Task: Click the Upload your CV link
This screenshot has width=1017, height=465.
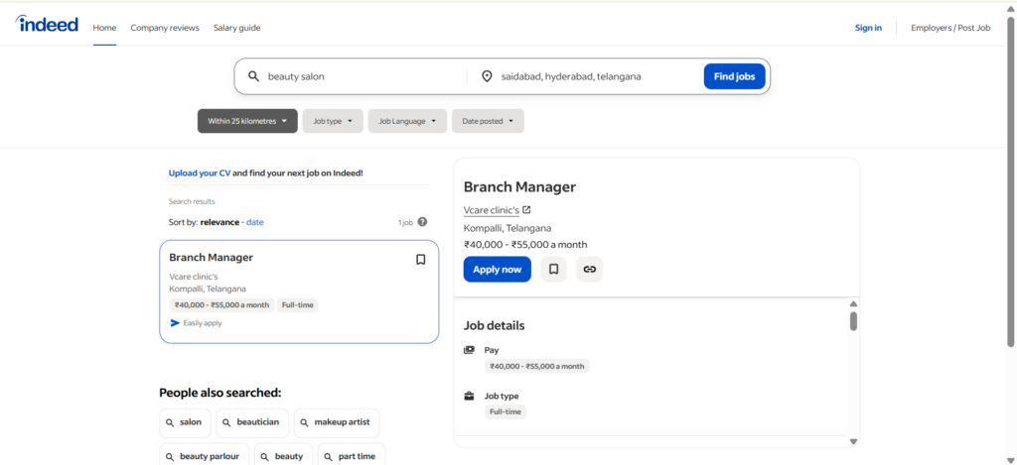Action: tap(200, 173)
